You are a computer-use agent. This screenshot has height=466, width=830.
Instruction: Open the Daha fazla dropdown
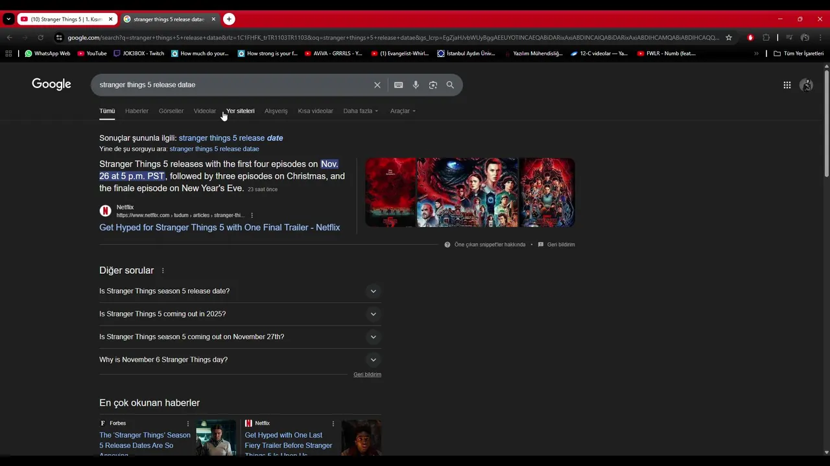coord(361,111)
